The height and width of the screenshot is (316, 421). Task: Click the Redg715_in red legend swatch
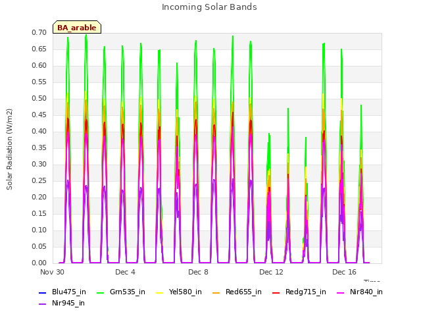coord(276,293)
